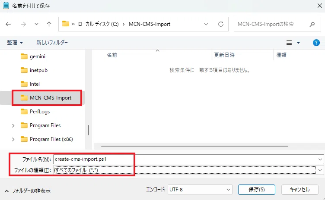Expand the Program Files folder
The image size is (325, 200).
point(13,125)
